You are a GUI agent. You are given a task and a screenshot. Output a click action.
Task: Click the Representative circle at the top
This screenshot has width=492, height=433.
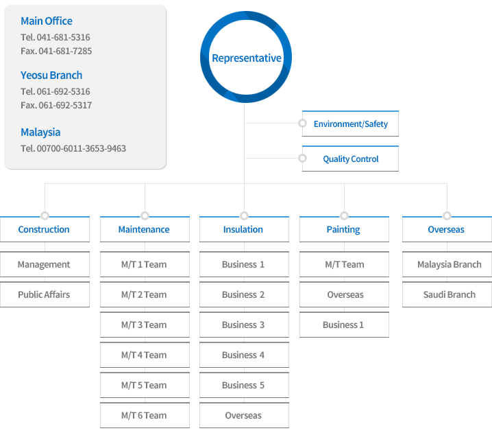click(246, 58)
